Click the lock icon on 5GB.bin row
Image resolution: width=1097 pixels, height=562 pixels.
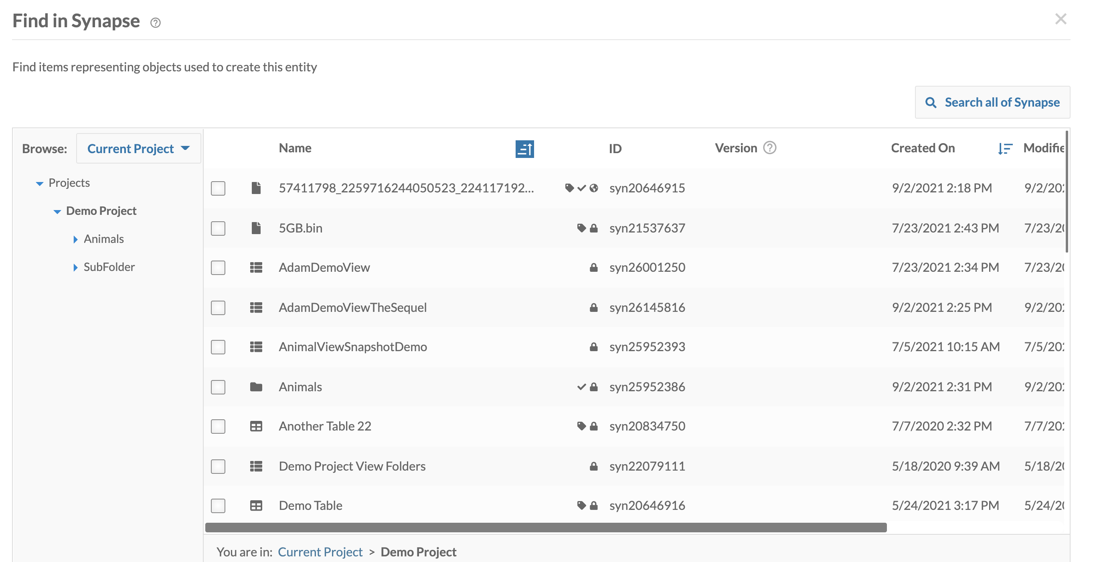coord(594,228)
